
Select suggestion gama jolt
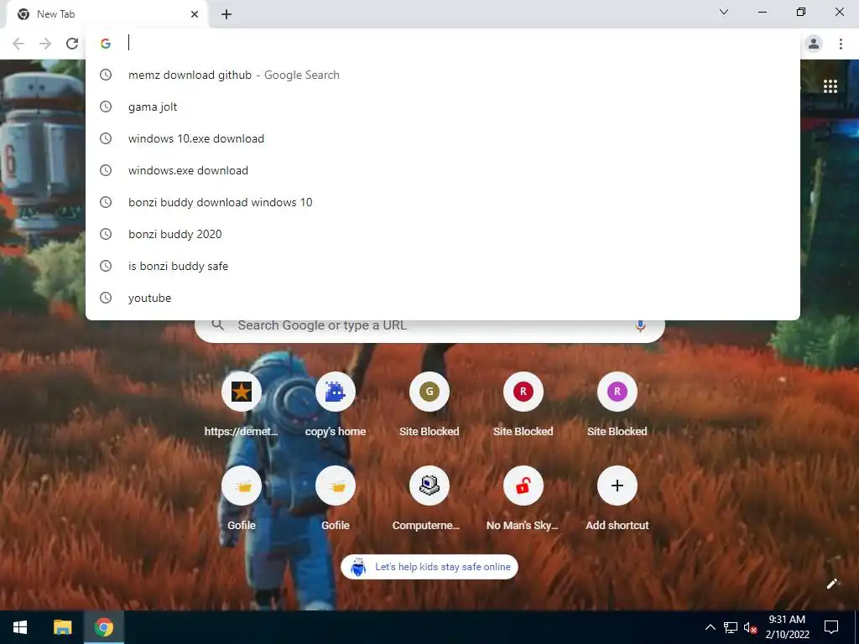point(443,106)
